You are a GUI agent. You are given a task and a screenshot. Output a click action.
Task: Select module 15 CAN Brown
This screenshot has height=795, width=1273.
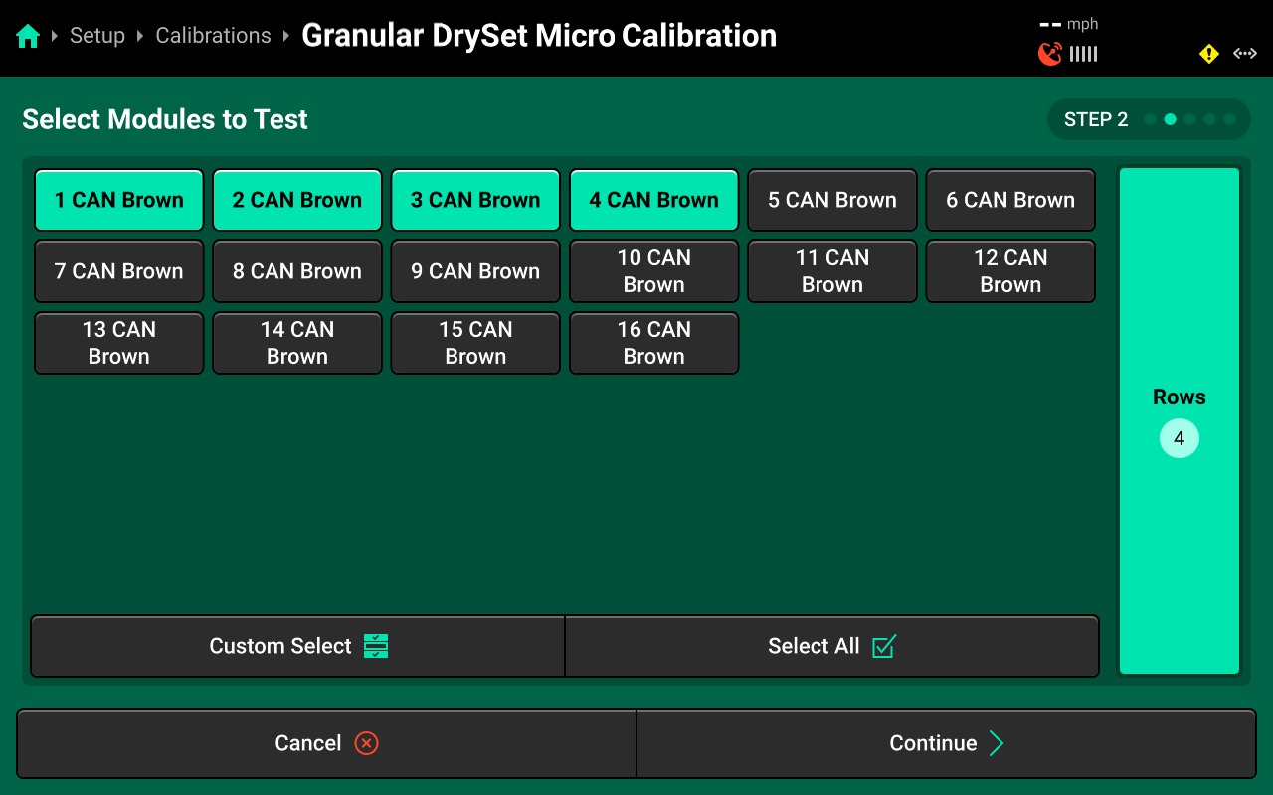point(475,343)
